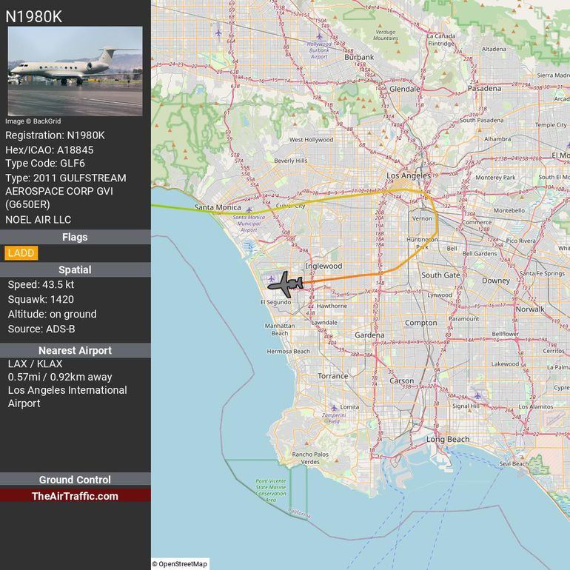570x570 pixels.
Task: Select the Spatial section header
Action: click(x=75, y=269)
